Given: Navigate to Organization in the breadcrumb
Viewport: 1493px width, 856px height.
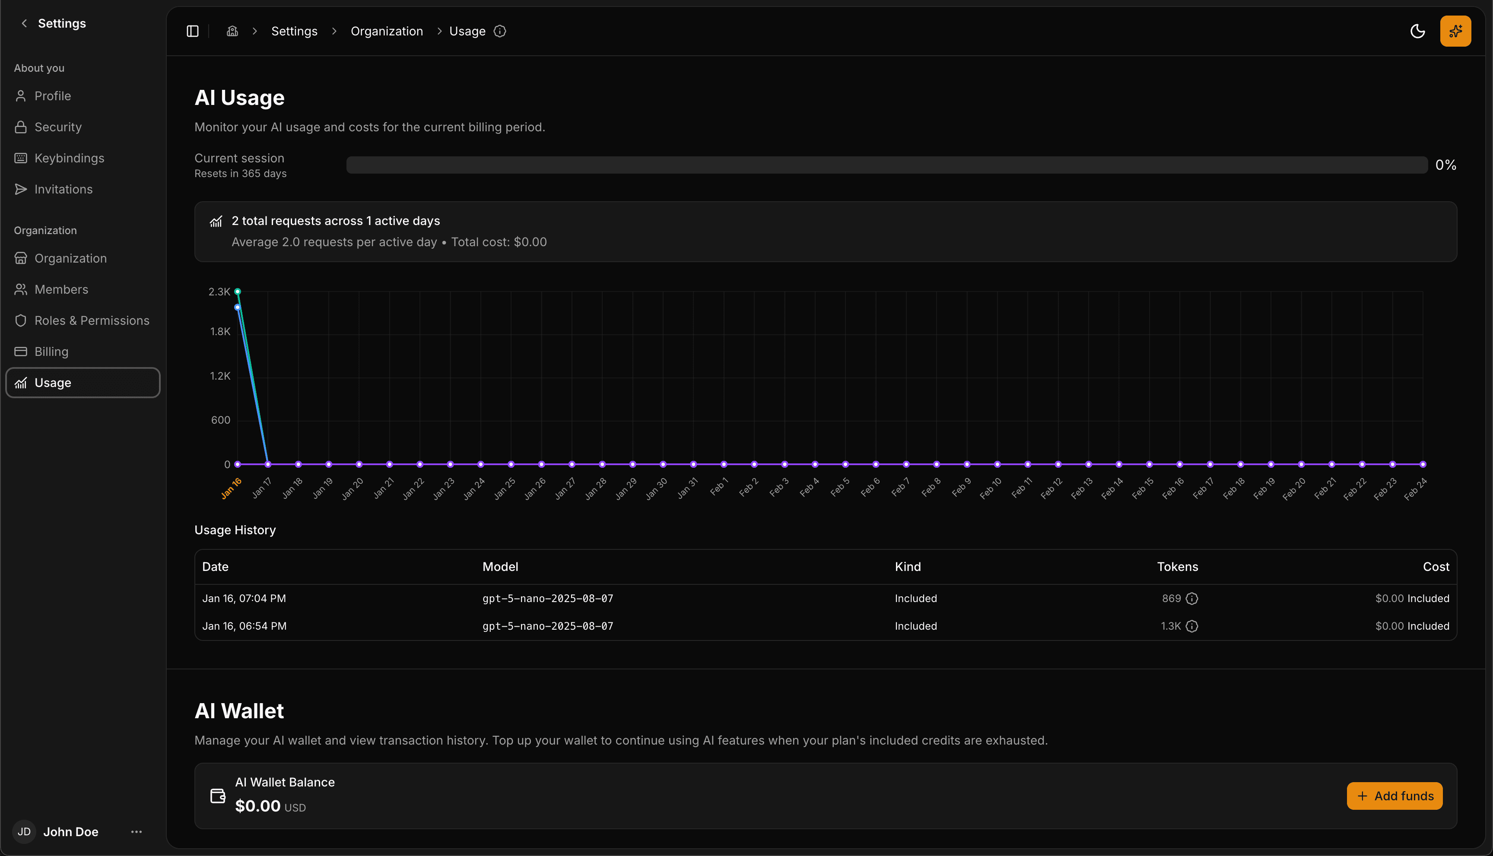Looking at the screenshot, I should tap(386, 31).
